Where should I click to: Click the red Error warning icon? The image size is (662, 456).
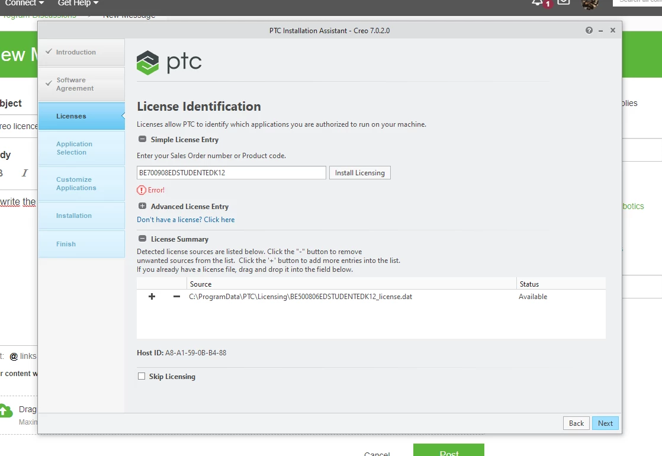tap(141, 190)
